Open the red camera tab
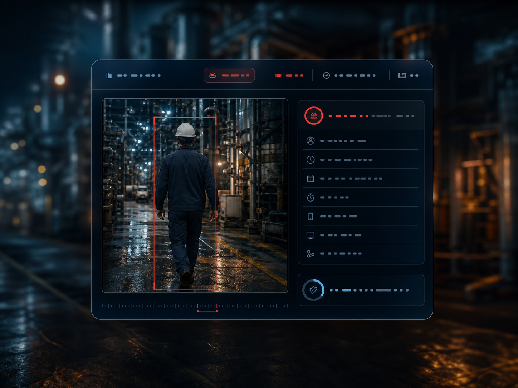Image resolution: width=518 pixels, height=388 pixels. (x=289, y=75)
